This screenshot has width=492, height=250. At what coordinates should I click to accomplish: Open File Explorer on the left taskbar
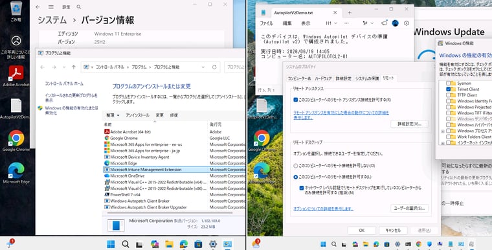pos(169,244)
